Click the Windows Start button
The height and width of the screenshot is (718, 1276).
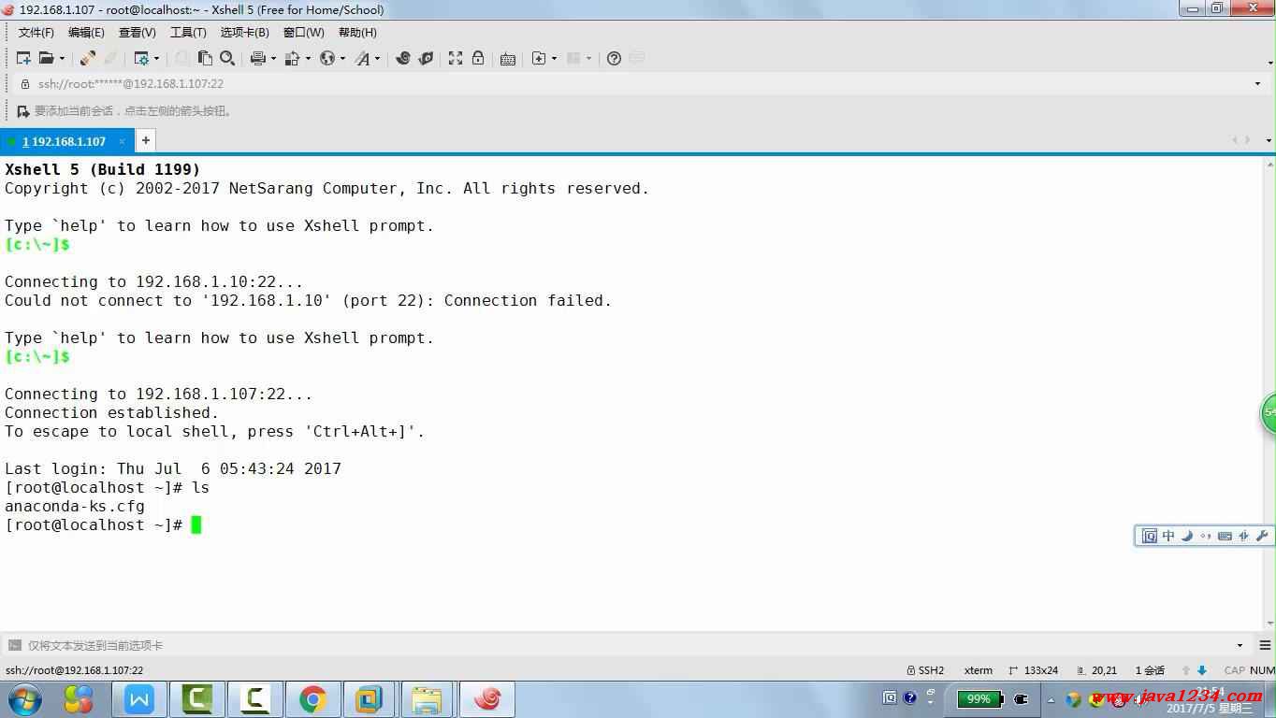click(24, 699)
